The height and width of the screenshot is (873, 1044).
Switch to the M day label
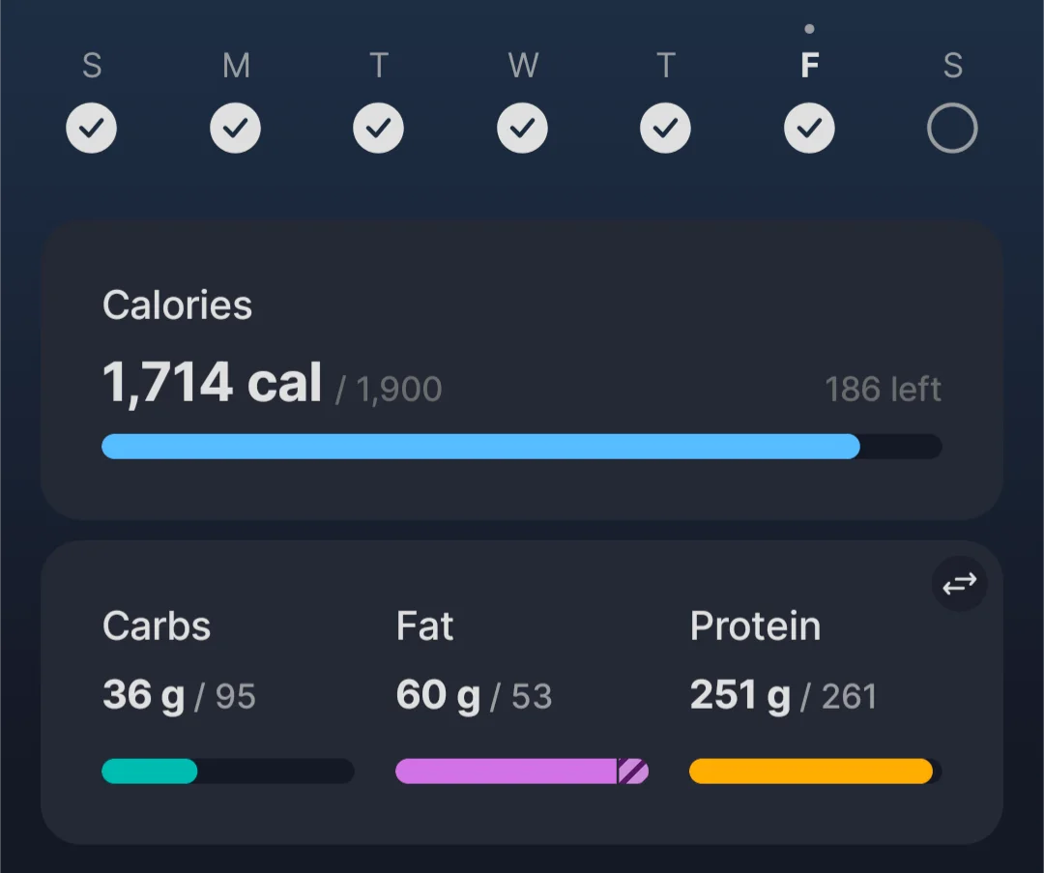(236, 66)
